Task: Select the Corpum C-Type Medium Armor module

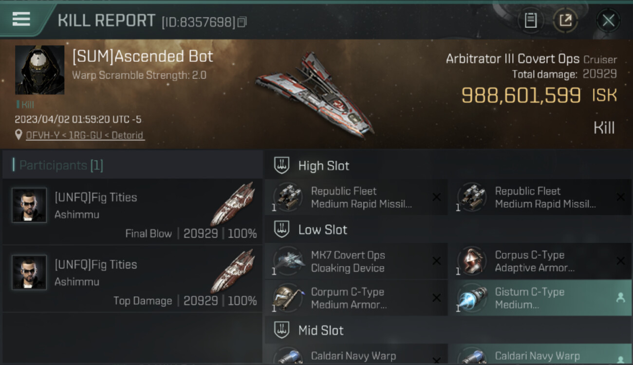Action: [356, 298]
